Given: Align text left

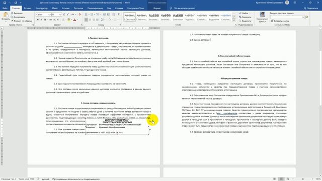Looking at the screenshot, I should 86,20.
